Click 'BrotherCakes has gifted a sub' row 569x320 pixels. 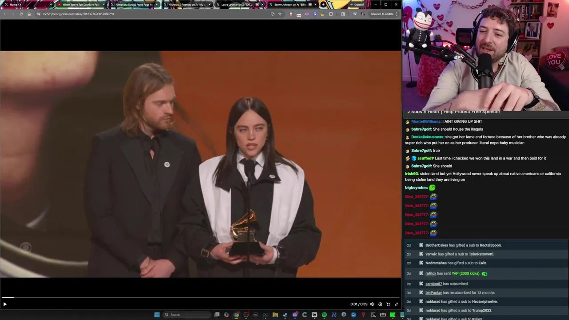(486, 245)
